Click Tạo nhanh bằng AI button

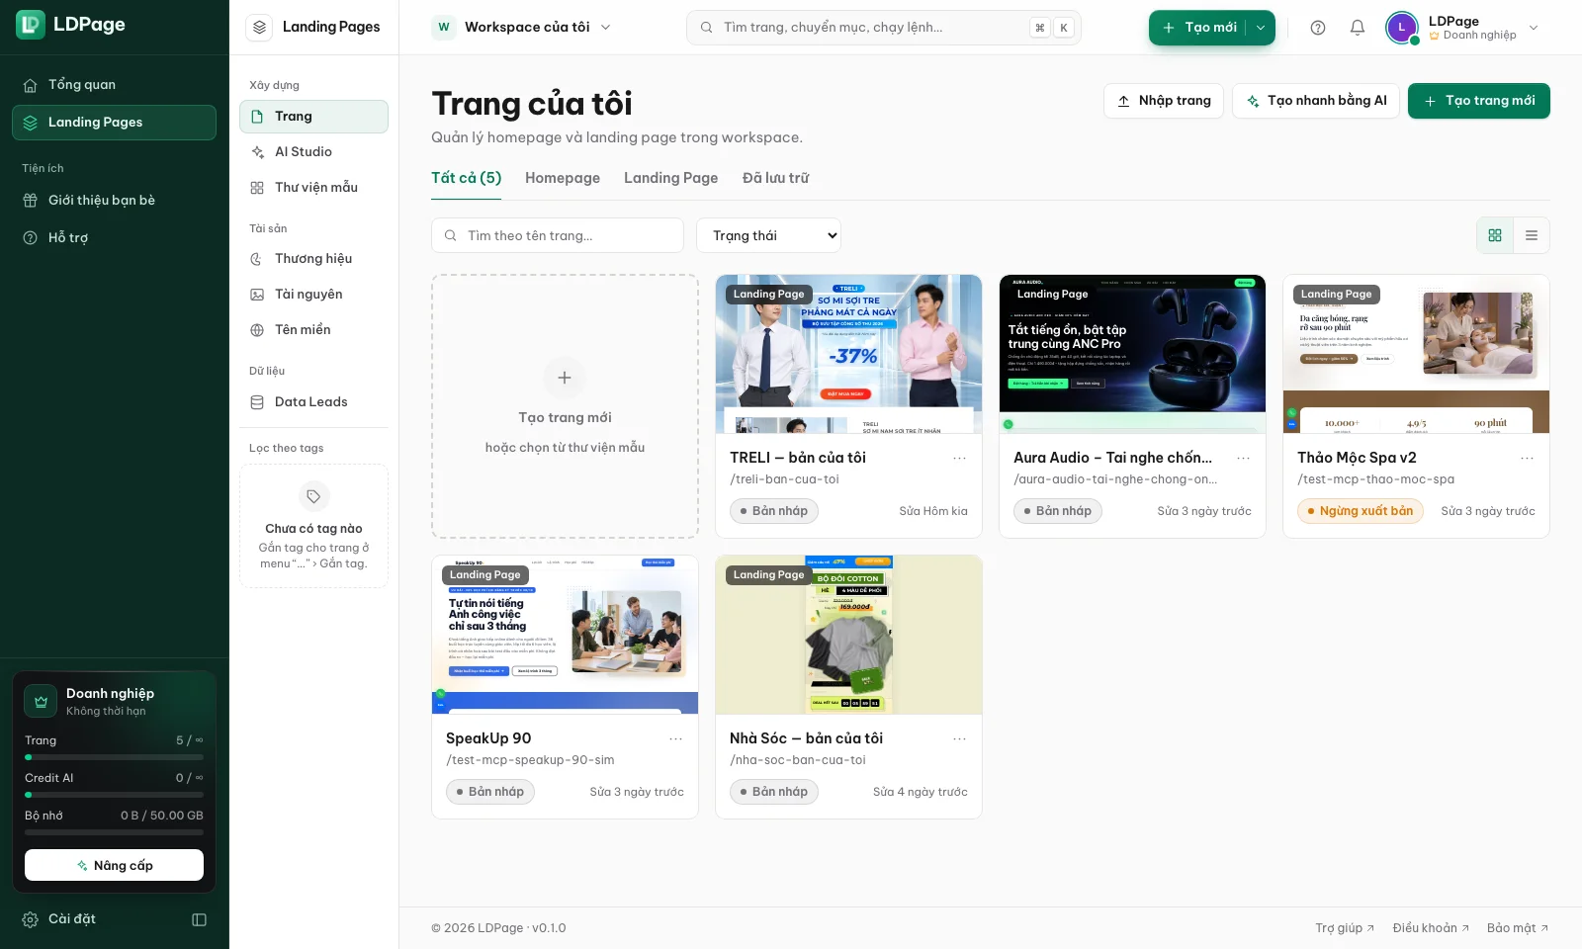pyautogui.click(x=1315, y=101)
